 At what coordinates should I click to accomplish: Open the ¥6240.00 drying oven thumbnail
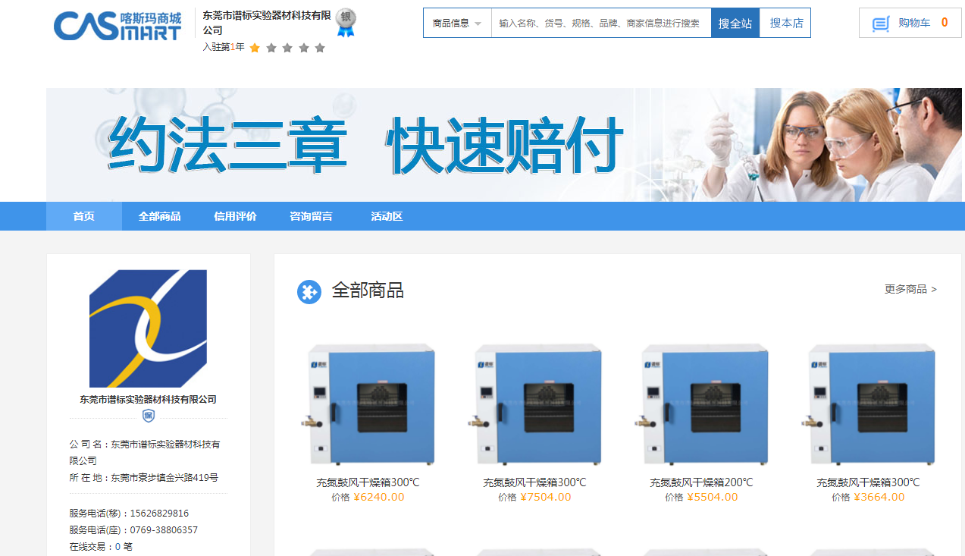pos(371,404)
